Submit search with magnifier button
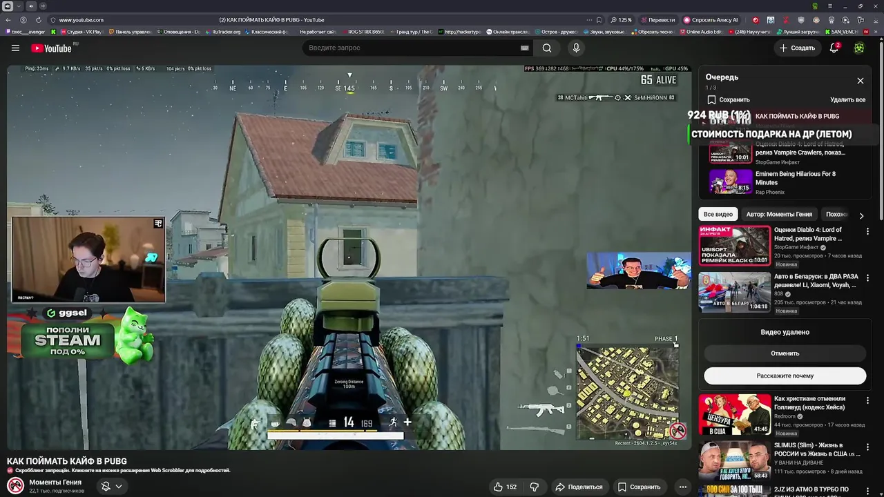Viewport: 884px width, 497px height. click(x=547, y=48)
